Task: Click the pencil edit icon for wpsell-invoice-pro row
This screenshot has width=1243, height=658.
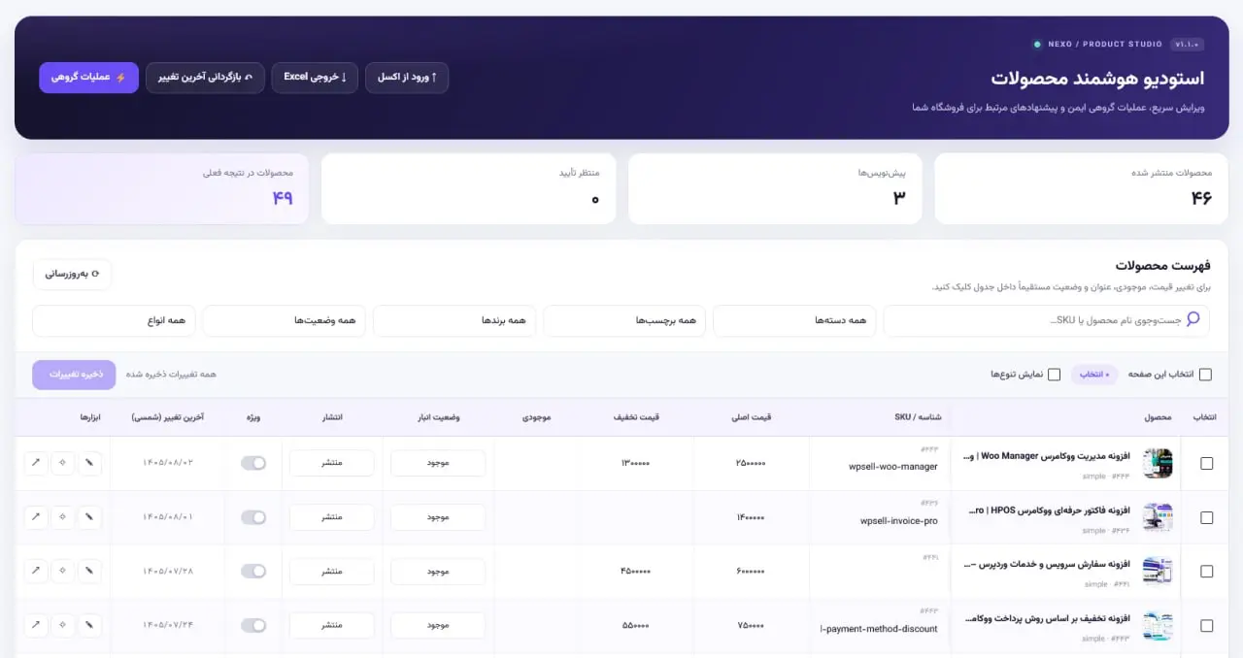Action: click(x=89, y=517)
